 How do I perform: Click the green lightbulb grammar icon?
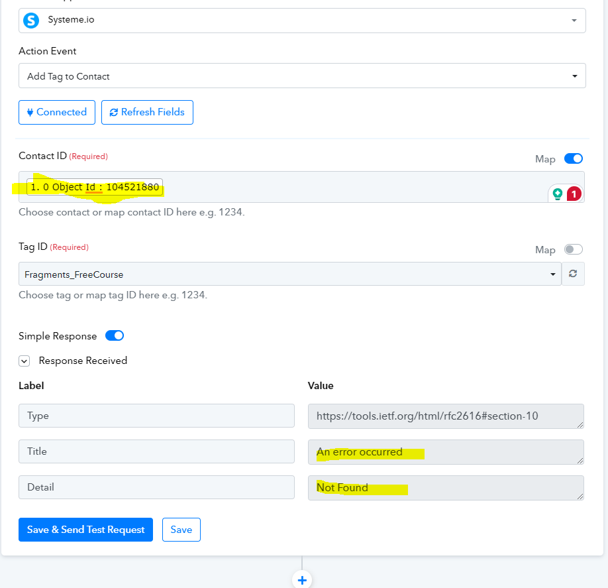pyautogui.click(x=558, y=194)
